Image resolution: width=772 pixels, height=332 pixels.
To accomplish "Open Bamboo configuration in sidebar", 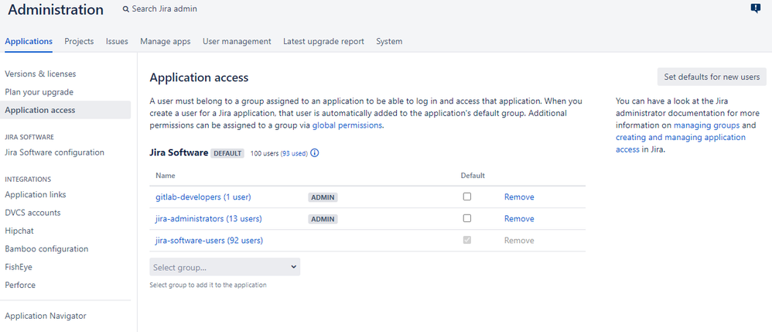I will coord(46,248).
